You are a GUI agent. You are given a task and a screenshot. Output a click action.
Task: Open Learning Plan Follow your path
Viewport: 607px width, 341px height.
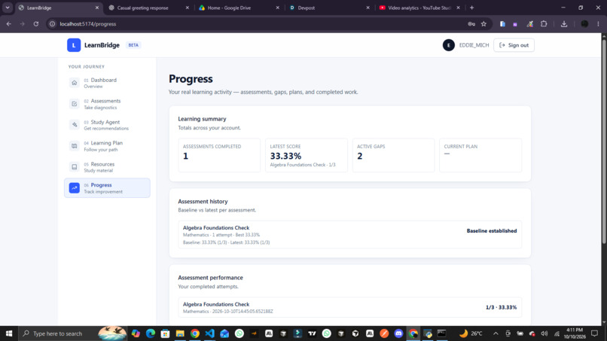point(107,146)
